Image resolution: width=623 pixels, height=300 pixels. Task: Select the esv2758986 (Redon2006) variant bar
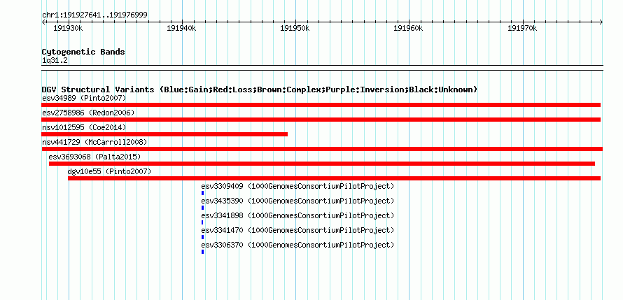coord(321,120)
